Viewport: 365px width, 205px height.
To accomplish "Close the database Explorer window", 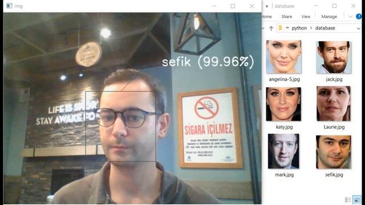I will click(x=354, y=6).
